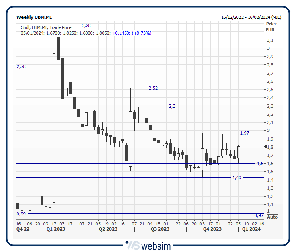Select Q1 2023 on the time axis
The width and height of the screenshot is (296, 252).
(56, 229)
